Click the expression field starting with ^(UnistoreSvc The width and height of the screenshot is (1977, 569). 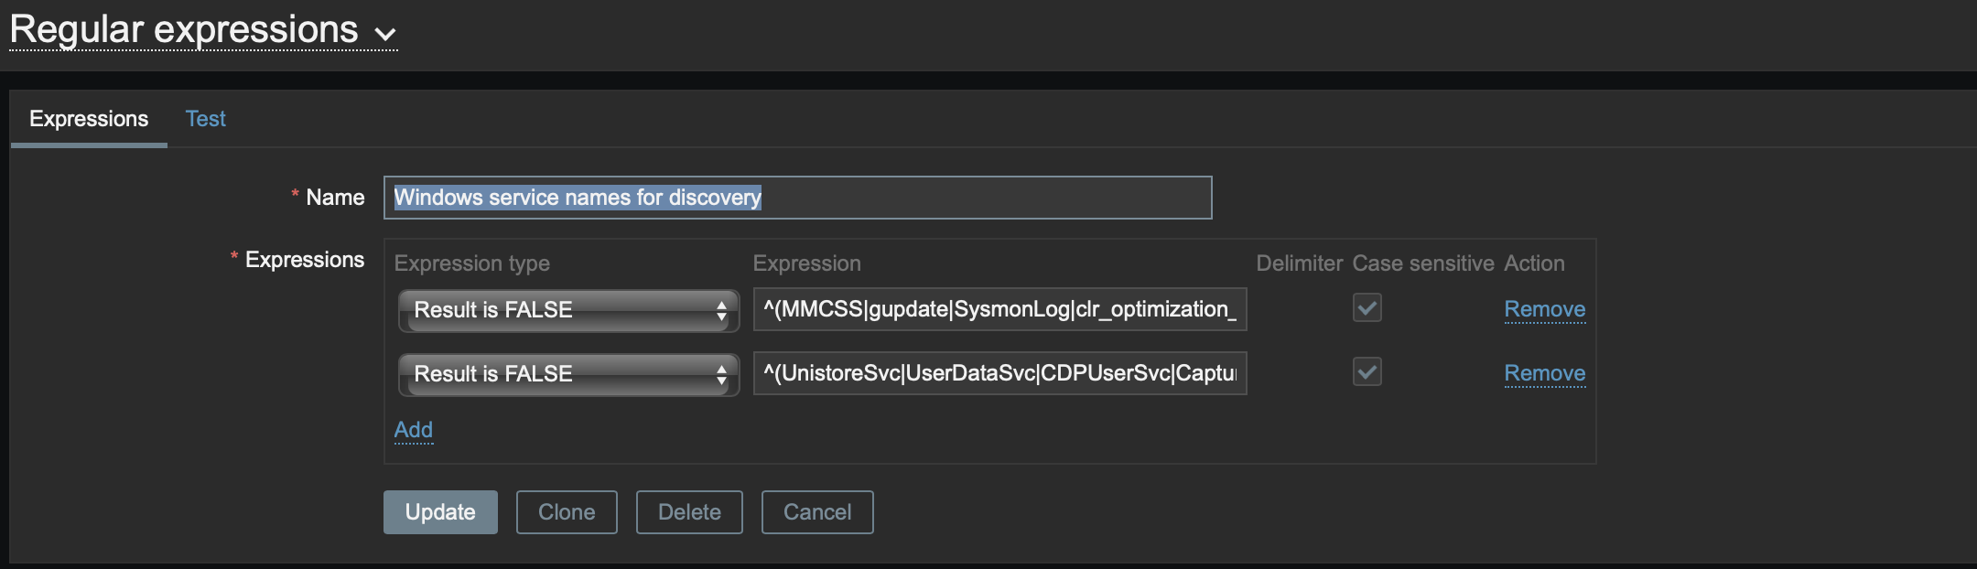coord(999,373)
